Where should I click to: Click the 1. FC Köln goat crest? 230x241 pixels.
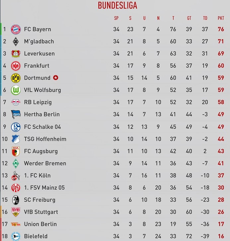(x=16, y=176)
